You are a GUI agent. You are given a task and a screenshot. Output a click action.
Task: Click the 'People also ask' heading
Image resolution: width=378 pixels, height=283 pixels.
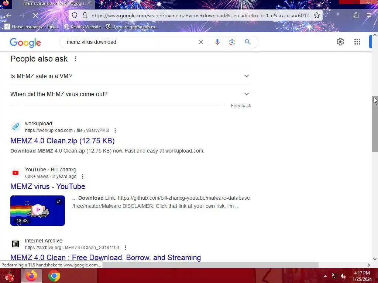coord(39,59)
